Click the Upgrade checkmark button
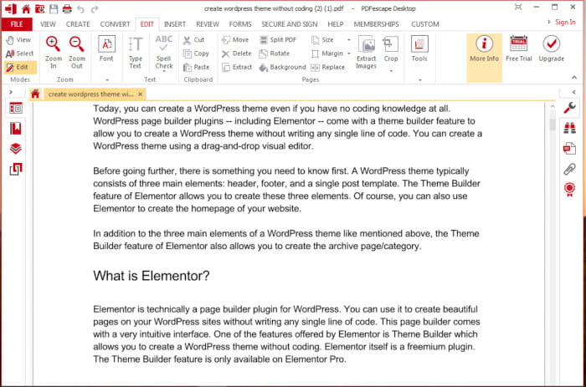The height and width of the screenshot is (387, 586). pos(551,48)
